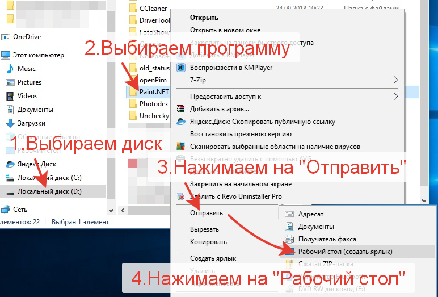The image size is (438, 297).
Task: Select the Videos library icon
Action: tap(10, 96)
